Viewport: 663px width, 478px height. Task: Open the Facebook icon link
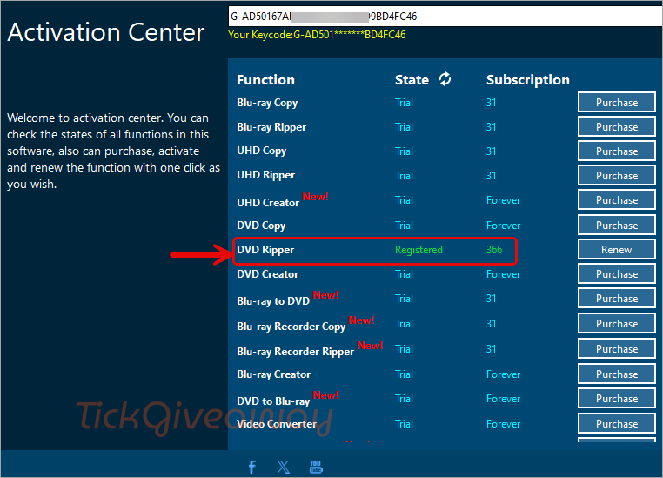point(252,467)
